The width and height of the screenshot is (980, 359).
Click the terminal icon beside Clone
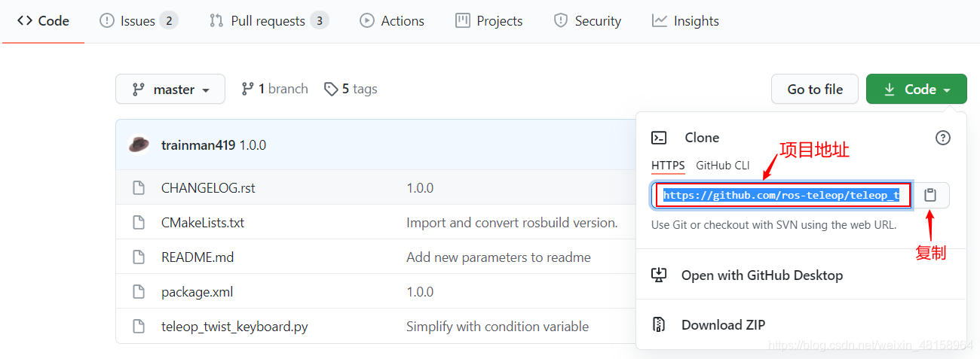point(659,138)
